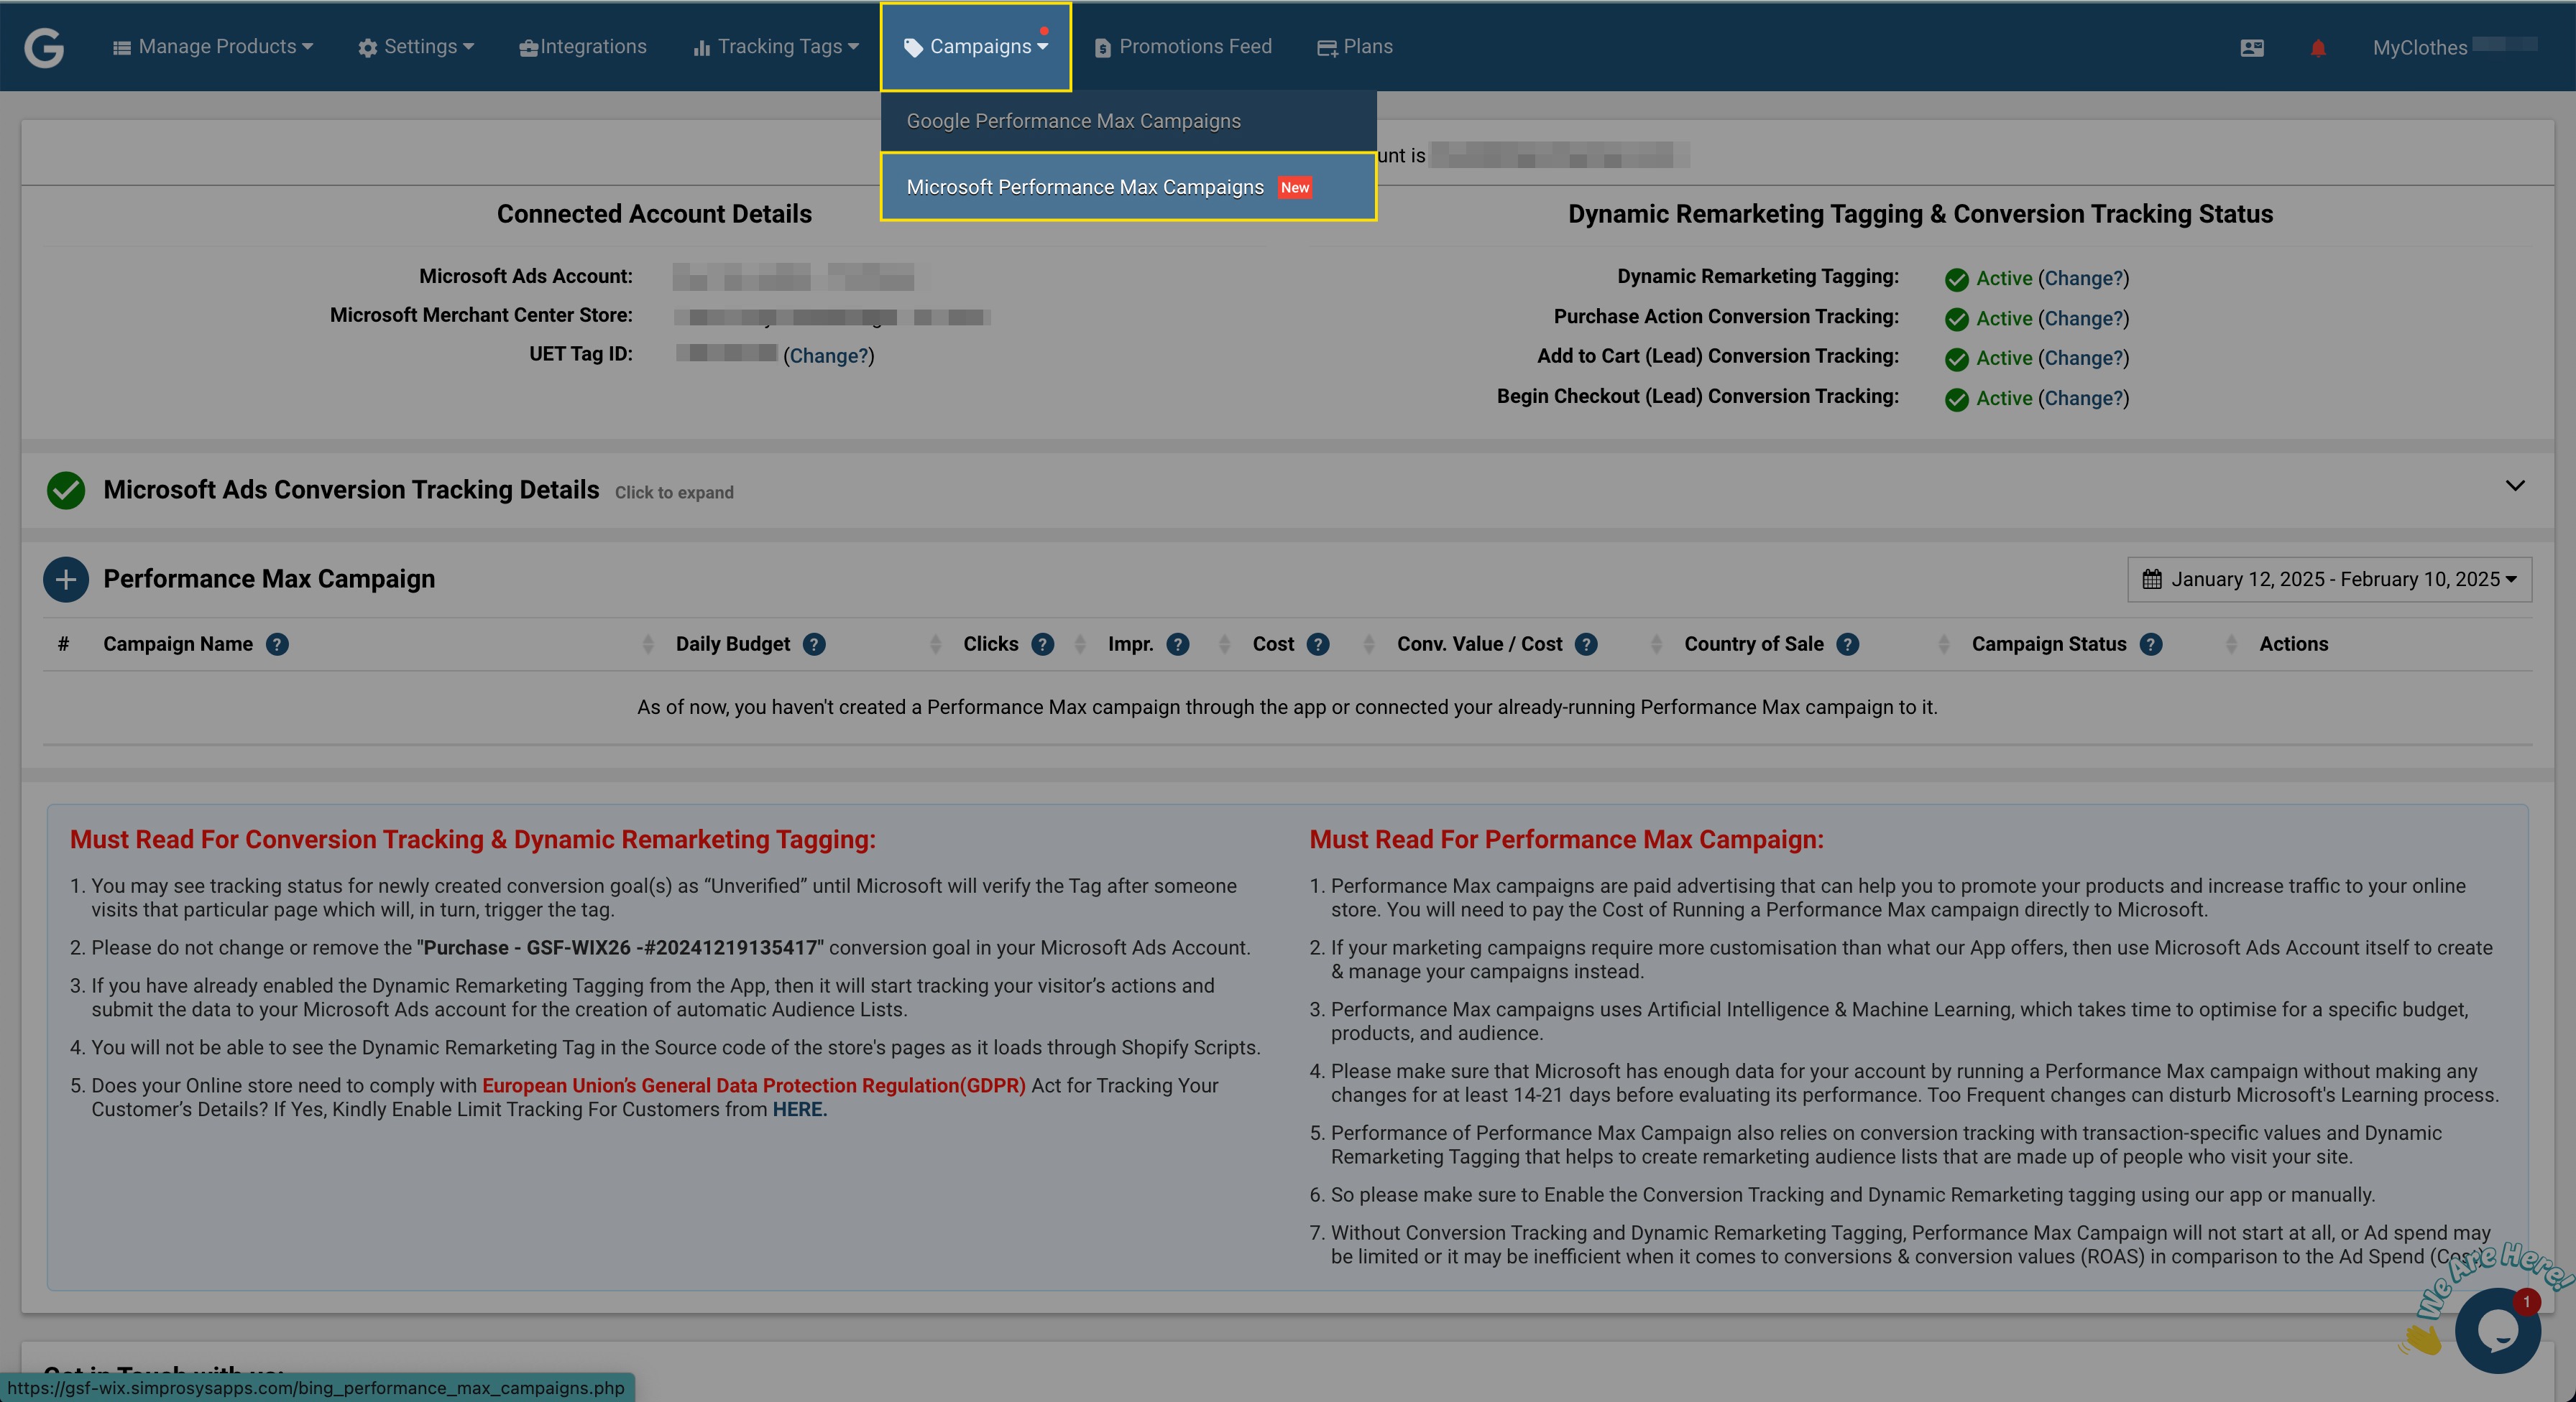
Task: Open the Manage Products menu
Action: tap(213, 47)
